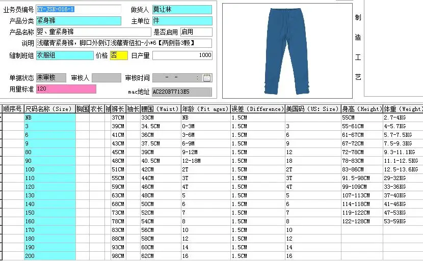The width and height of the screenshot is (423, 265).
Task: Click the 34.5CM waist cell
Action: 161,126
